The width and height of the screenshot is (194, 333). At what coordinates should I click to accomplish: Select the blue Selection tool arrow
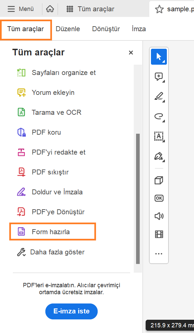pyautogui.click(x=159, y=56)
